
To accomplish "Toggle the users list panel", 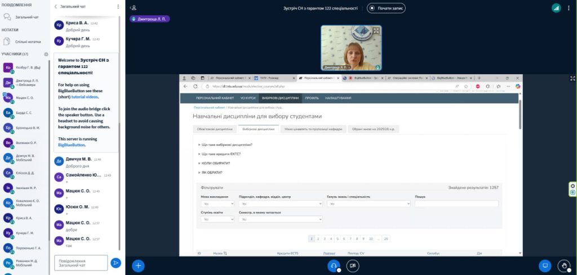I will pos(133,8).
